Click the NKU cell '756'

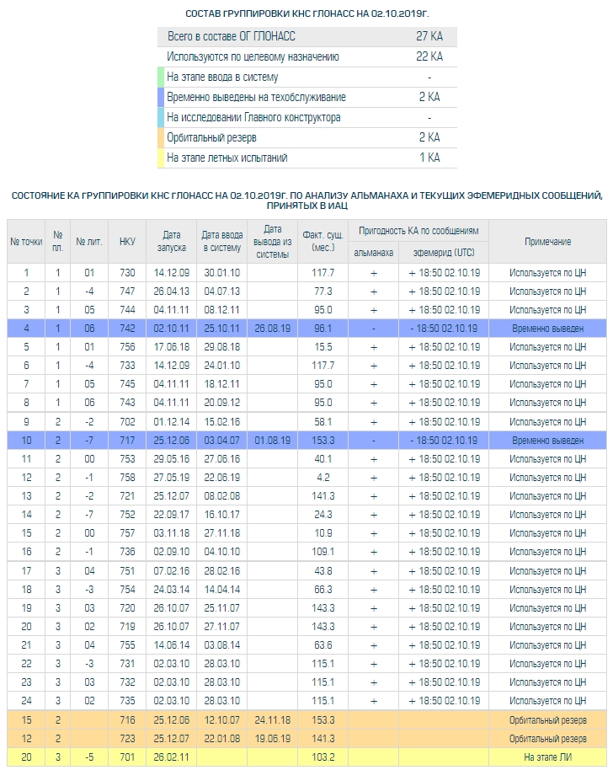tap(127, 347)
